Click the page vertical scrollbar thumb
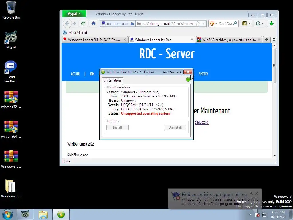Image resolution: width=293 pixels, height=220 pixels. click(x=274, y=66)
